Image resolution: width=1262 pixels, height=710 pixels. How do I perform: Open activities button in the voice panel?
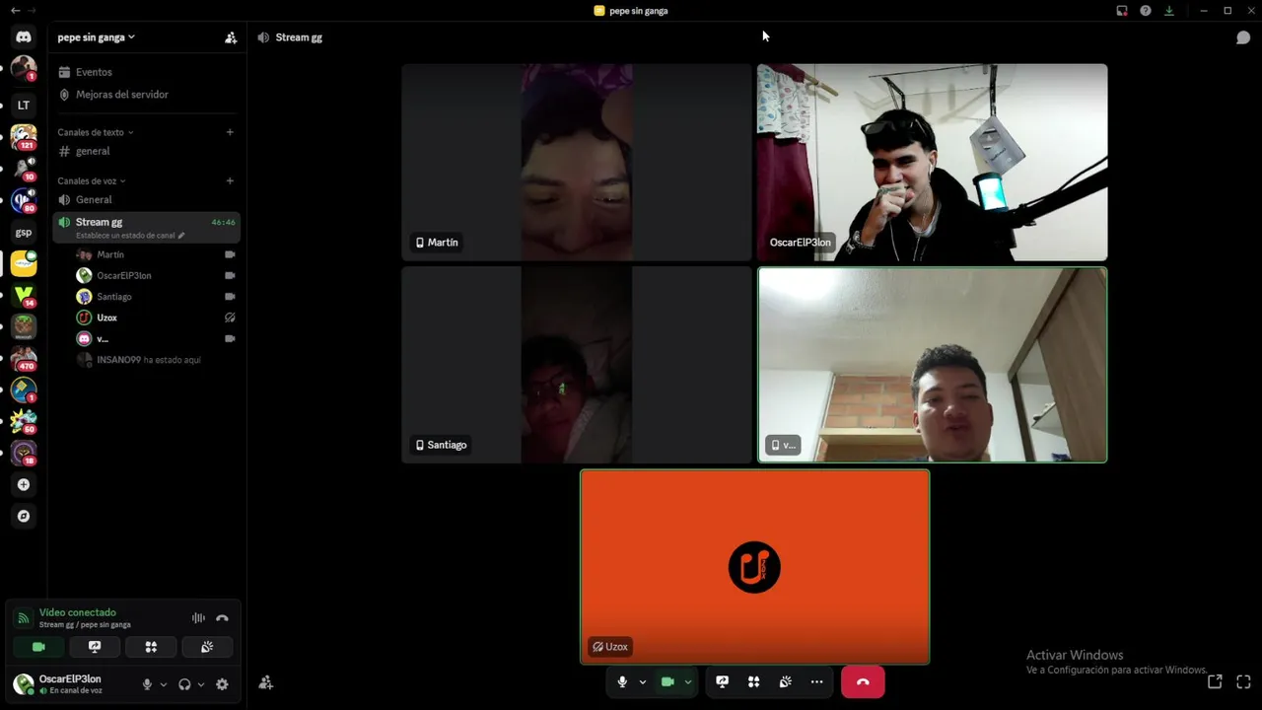[151, 647]
